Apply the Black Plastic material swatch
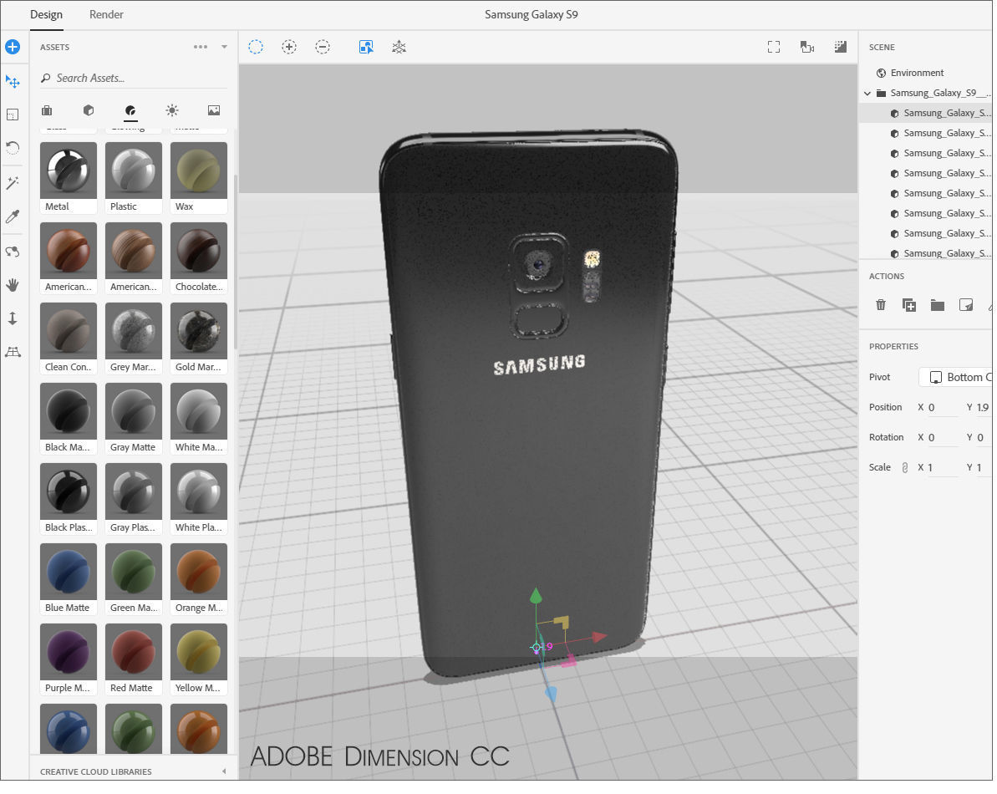 (x=68, y=498)
